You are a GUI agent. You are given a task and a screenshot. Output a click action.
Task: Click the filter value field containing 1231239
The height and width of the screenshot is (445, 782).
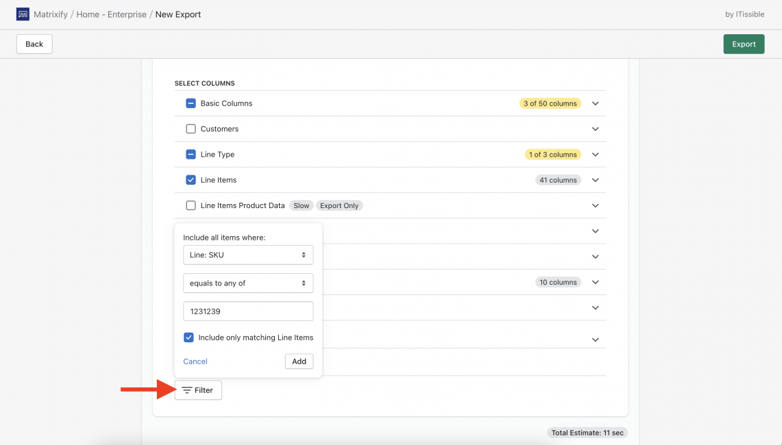pyautogui.click(x=248, y=311)
